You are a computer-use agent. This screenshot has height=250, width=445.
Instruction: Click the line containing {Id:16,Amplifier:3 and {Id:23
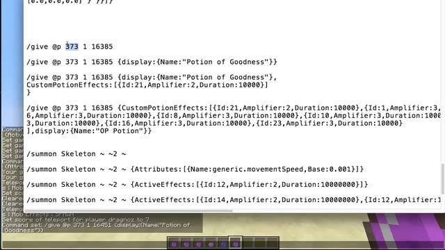coord(215,123)
